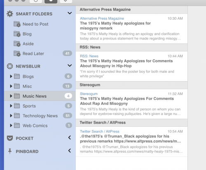Click summary about eyebrow-raising pullquotes
Screen dimensions: 206x170
tap(130, 112)
